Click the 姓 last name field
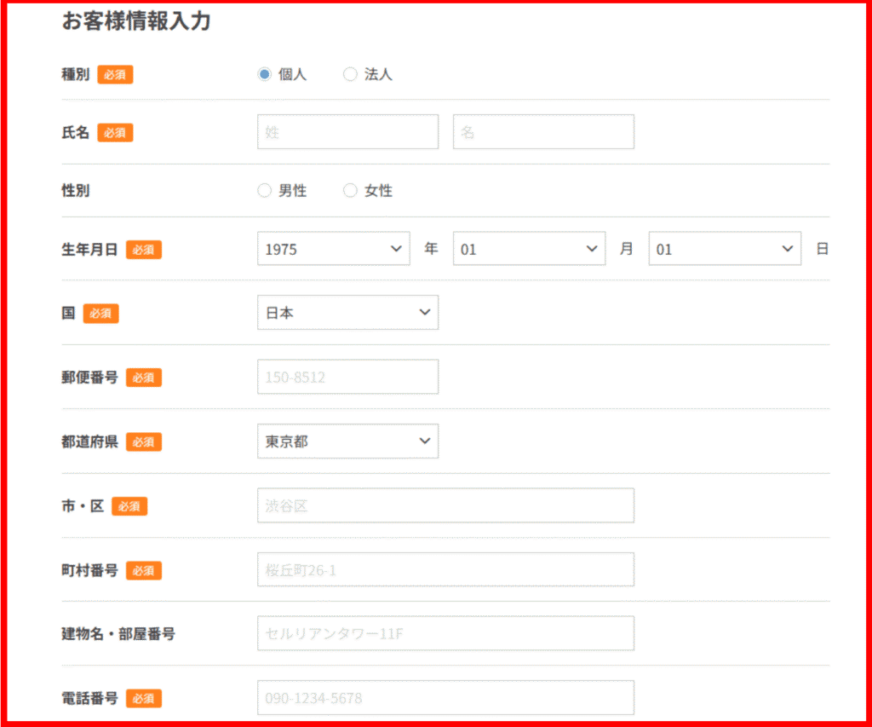Viewport: 872px width, 727px height. pos(347,132)
